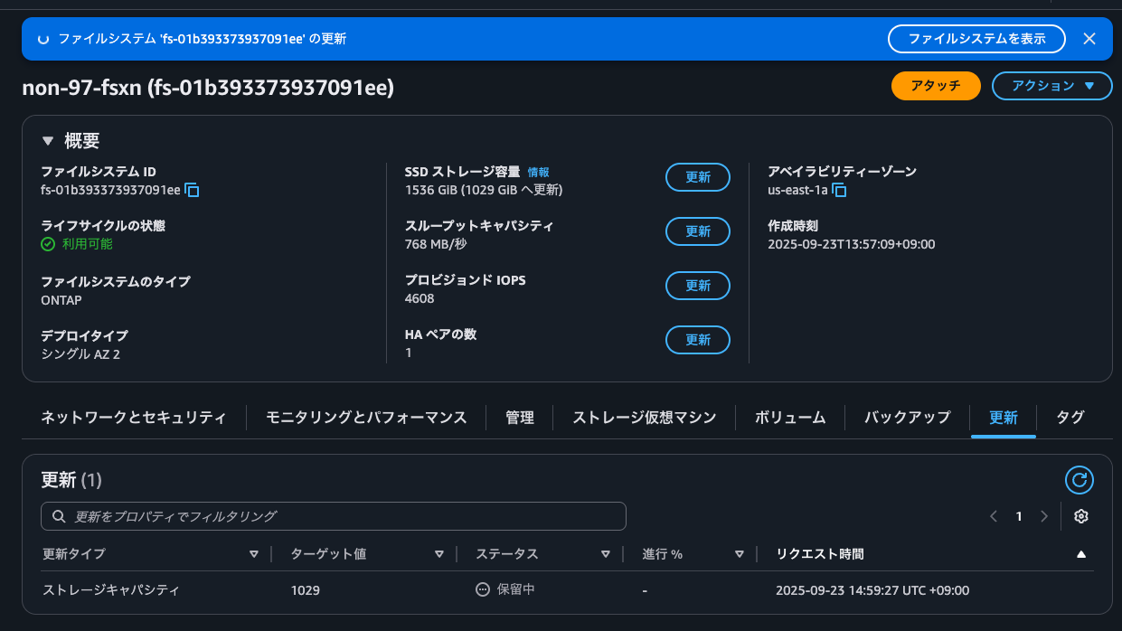Click the ファイルシステムを表示 button

[x=976, y=39]
